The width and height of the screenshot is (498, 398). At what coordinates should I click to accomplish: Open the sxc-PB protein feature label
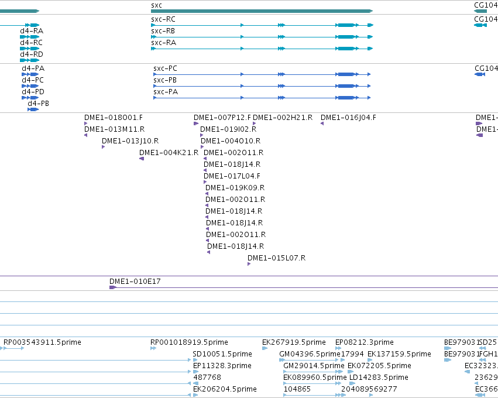coord(165,80)
